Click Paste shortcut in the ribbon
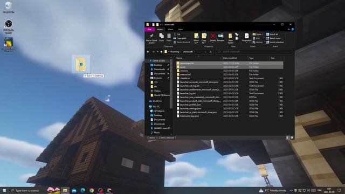This screenshot has height=194, width=345. point(182,42)
